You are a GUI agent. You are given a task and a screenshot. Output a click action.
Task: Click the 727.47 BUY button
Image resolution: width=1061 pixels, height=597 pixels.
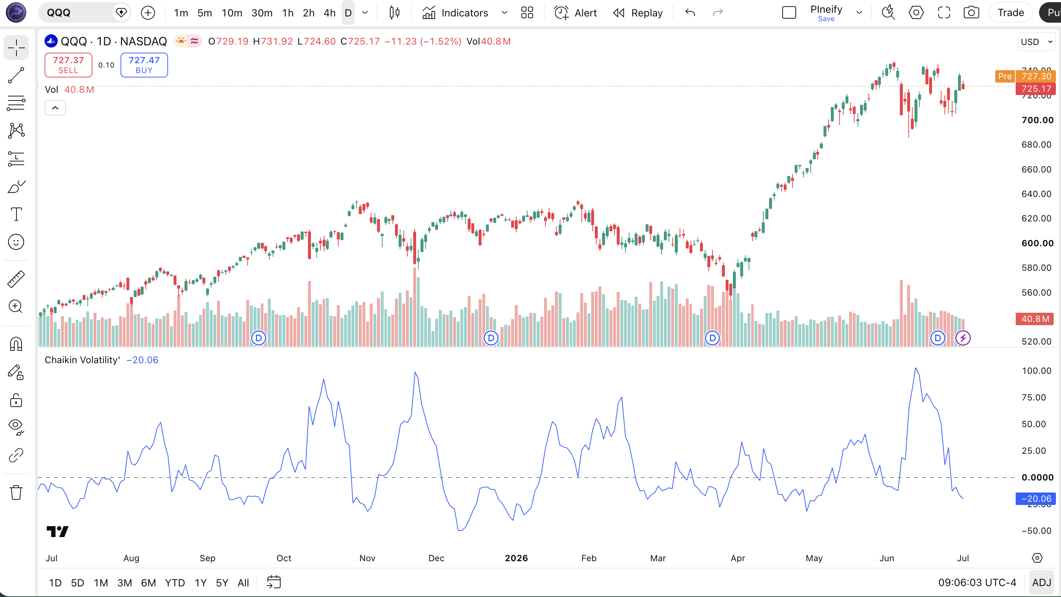[x=144, y=65]
